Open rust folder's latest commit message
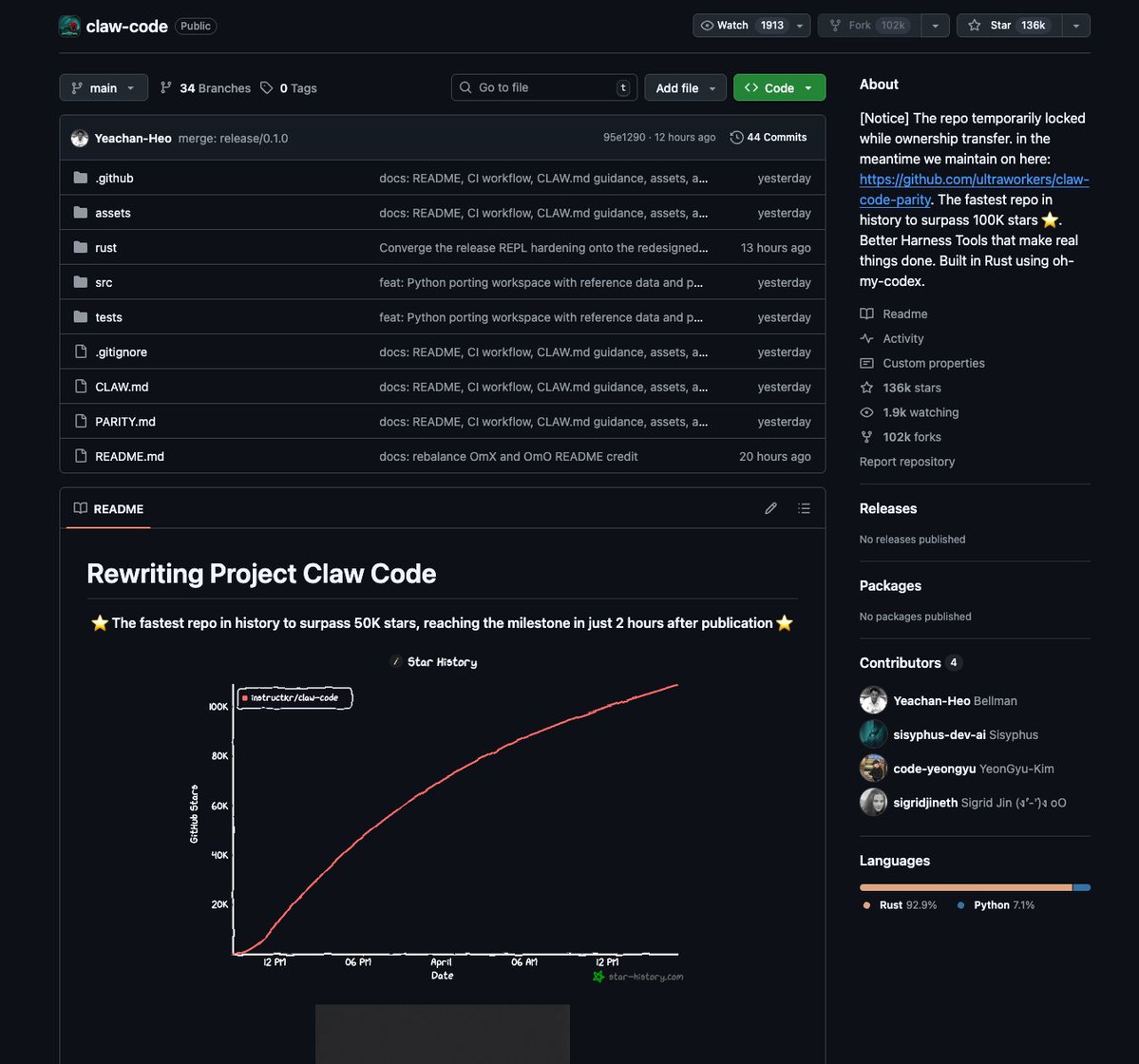The width and height of the screenshot is (1139, 1064). [543, 248]
